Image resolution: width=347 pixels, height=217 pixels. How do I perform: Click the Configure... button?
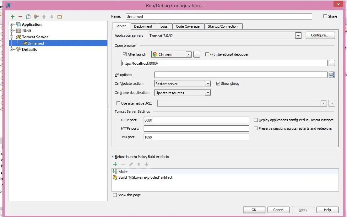click(x=320, y=35)
